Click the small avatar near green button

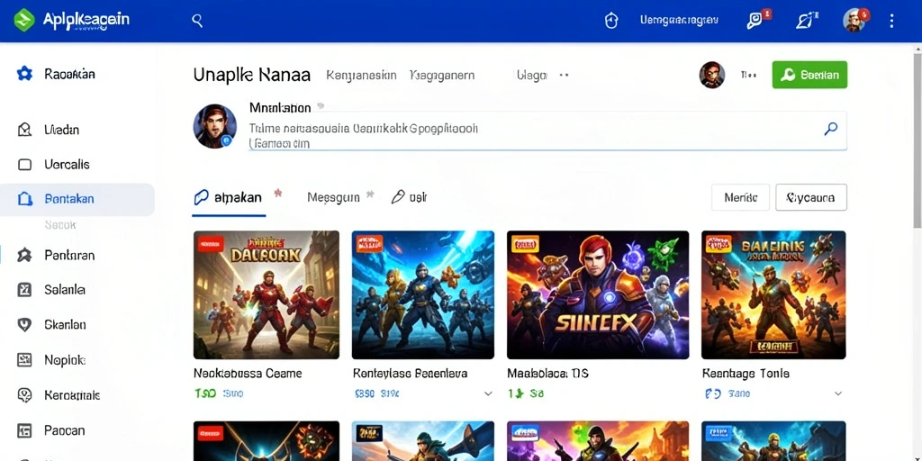711,76
